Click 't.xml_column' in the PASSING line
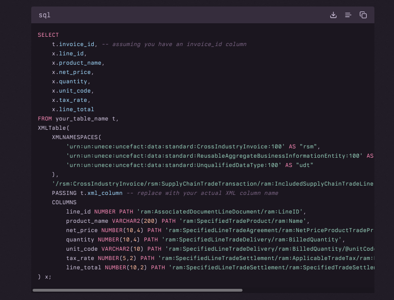This screenshot has width=394, height=300. click(101, 193)
